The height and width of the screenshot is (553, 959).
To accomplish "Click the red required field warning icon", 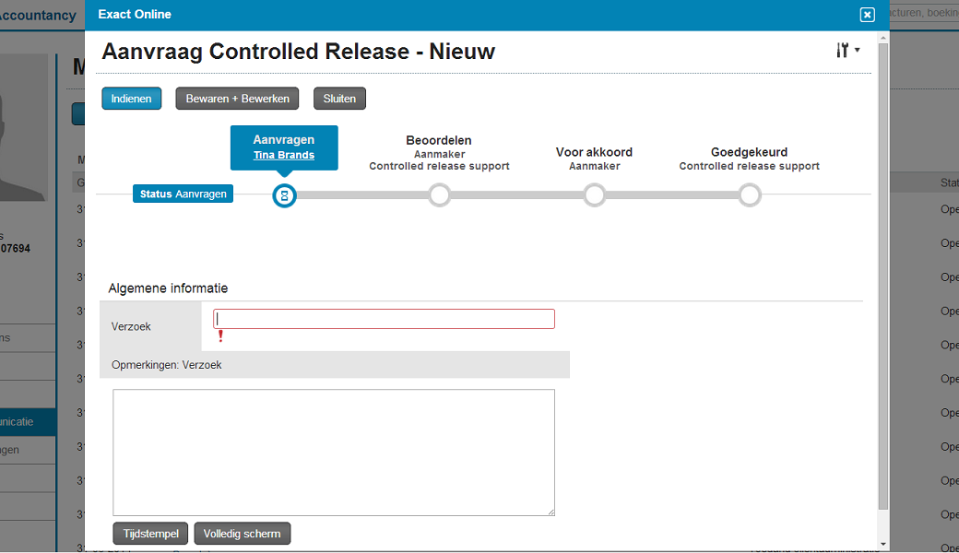I will 220,336.
